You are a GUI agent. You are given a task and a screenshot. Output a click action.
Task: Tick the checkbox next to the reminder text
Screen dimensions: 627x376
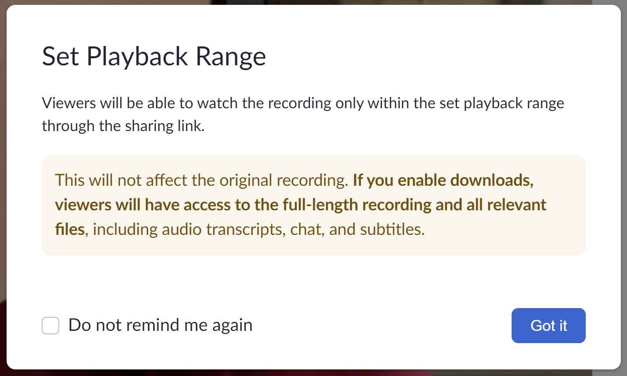50,325
